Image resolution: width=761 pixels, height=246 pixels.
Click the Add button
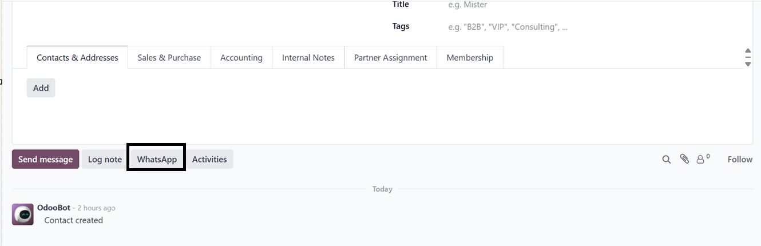[x=41, y=88]
